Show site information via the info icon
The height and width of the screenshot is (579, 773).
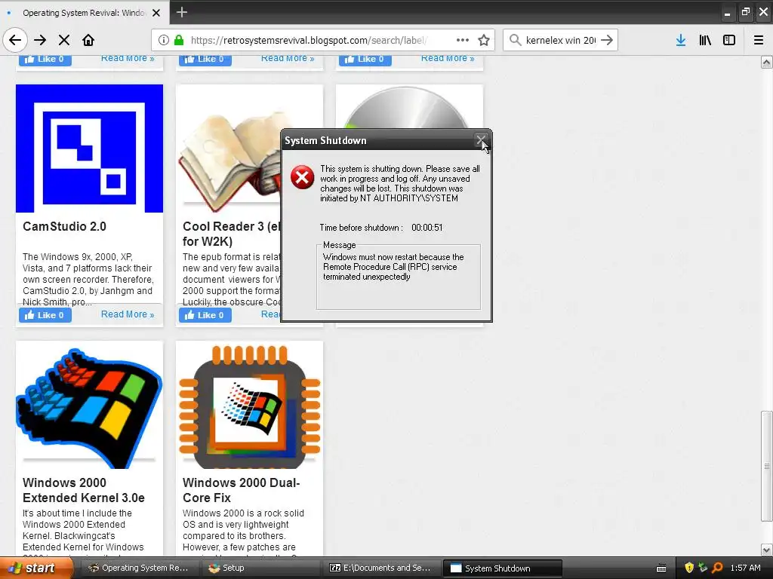coord(164,40)
